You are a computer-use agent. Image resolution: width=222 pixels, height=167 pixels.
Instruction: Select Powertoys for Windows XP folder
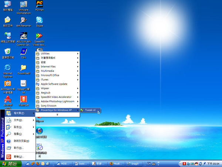pyautogui.click(x=57, y=110)
